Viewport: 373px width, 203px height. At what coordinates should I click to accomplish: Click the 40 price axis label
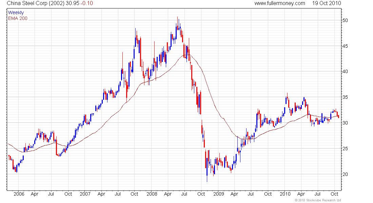[345, 71]
